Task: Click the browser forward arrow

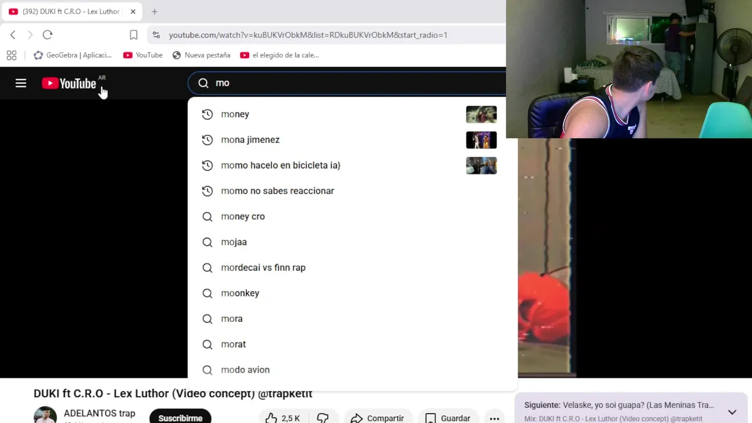Action: tap(30, 35)
